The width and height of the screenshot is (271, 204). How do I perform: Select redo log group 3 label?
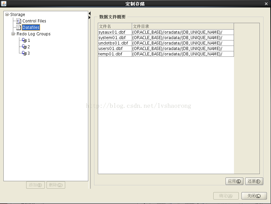point(29,53)
